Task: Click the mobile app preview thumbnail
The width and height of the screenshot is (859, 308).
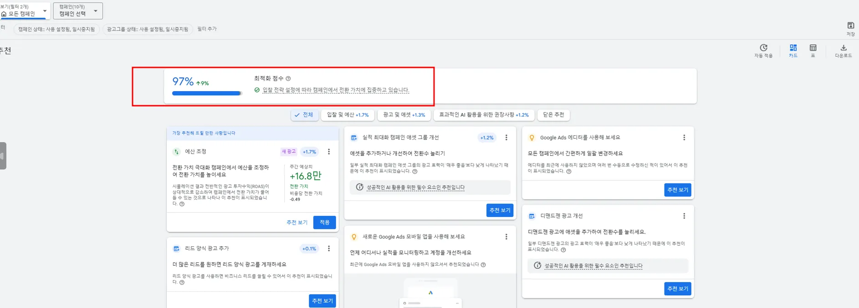Action: click(430, 292)
